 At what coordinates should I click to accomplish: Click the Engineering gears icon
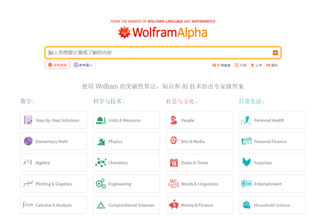101,184
